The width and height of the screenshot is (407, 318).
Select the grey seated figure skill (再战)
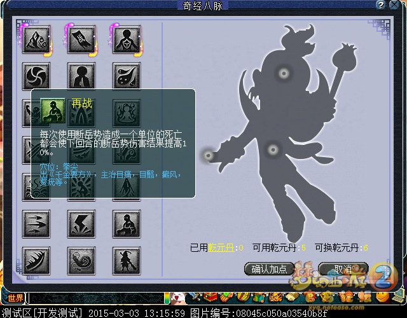(x=127, y=224)
